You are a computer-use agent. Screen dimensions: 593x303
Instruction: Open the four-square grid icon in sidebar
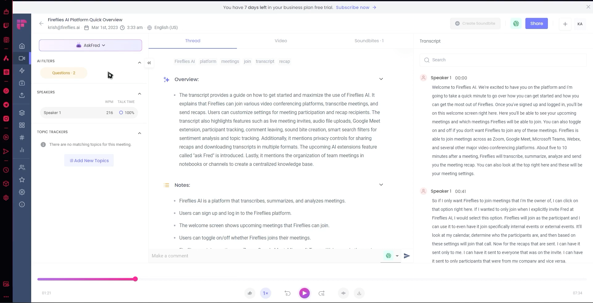click(x=22, y=125)
